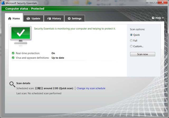
Task: Go to the Settings tab
Action: pyautogui.click(x=74, y=18)
